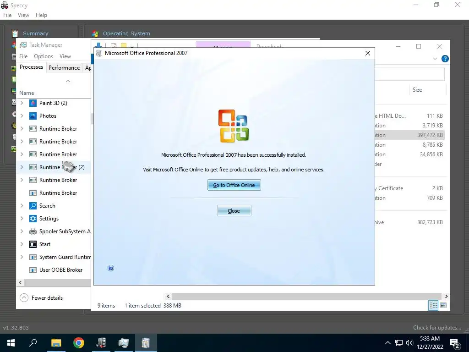
Task: Select the 111 KB HTML Document row
Action: (x=410, y=116)
